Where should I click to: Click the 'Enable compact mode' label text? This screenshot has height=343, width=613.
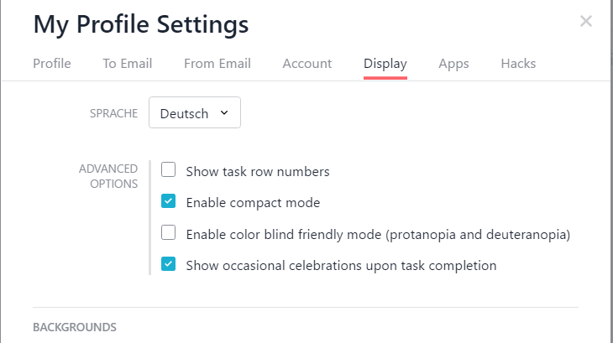click(x=253, y=203)
